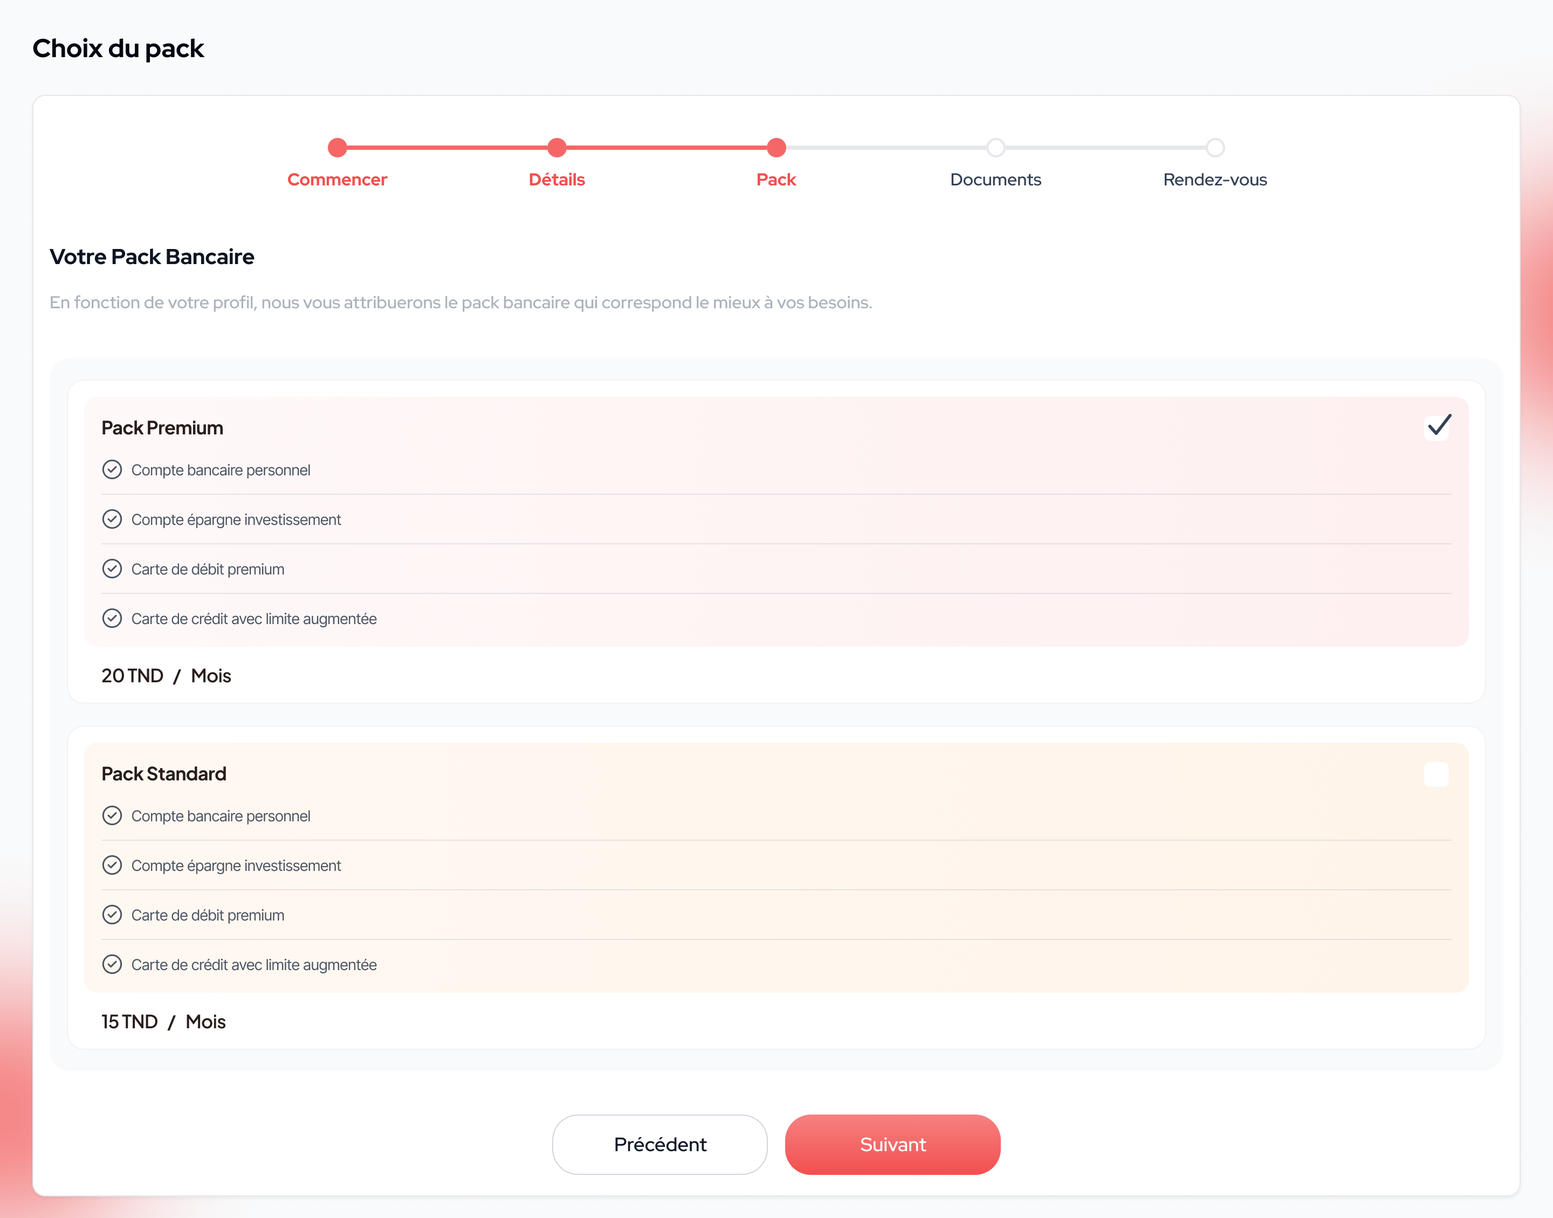
Task: Uncheck the Pack Premium checkbox
Action: tap(1436, 428)
